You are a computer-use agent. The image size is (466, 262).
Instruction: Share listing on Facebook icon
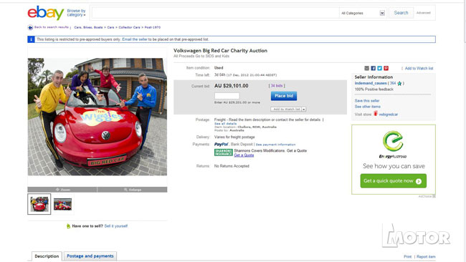point(374,68)
